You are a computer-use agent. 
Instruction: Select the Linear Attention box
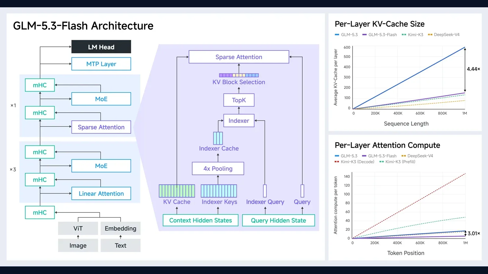coord(101,194)
